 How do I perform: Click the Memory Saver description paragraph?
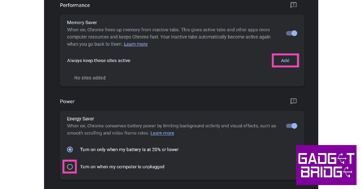pos(168,37)
